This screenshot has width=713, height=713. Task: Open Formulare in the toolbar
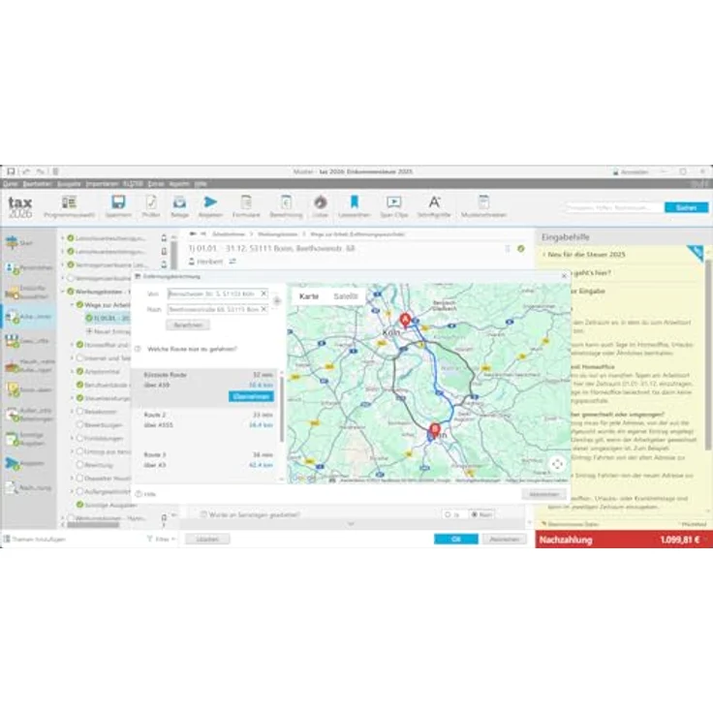tap(246, 206)
